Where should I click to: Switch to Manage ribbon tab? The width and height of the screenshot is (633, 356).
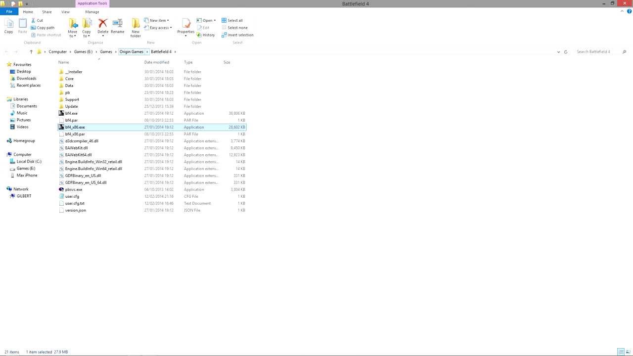tap(92, 12)
